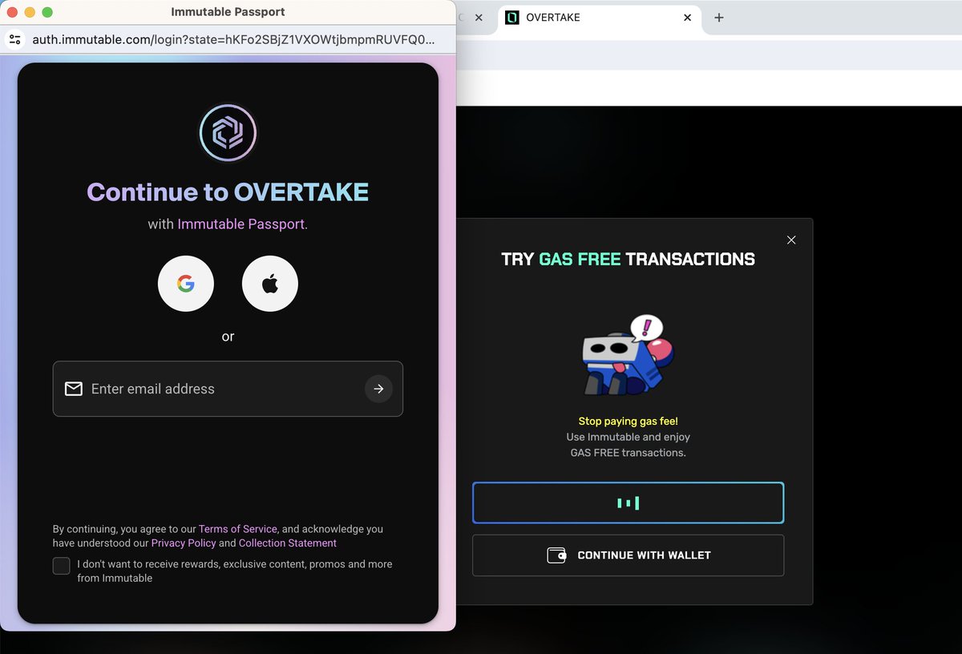Click the Continue to OVERTAKE heading
The width and height of the screenshot is (962, 654).
[x=228, y=192]
